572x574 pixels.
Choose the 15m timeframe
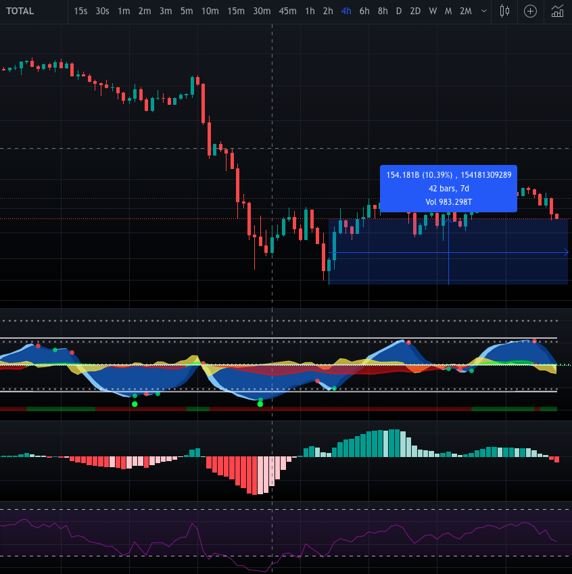[x=236, y=11]
